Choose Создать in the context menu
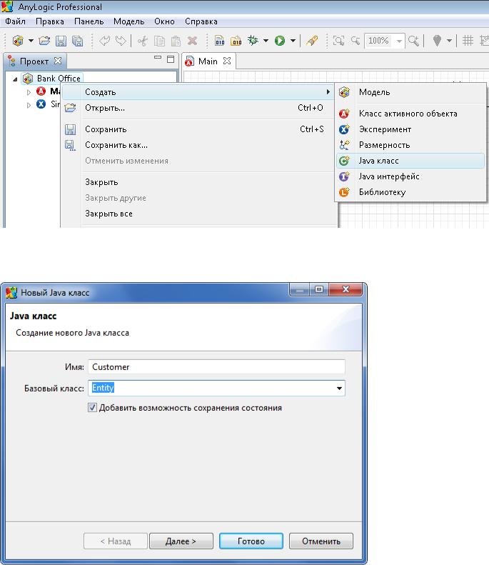The width and height of the screenshot is (489, 565). [x=198, y=92]
